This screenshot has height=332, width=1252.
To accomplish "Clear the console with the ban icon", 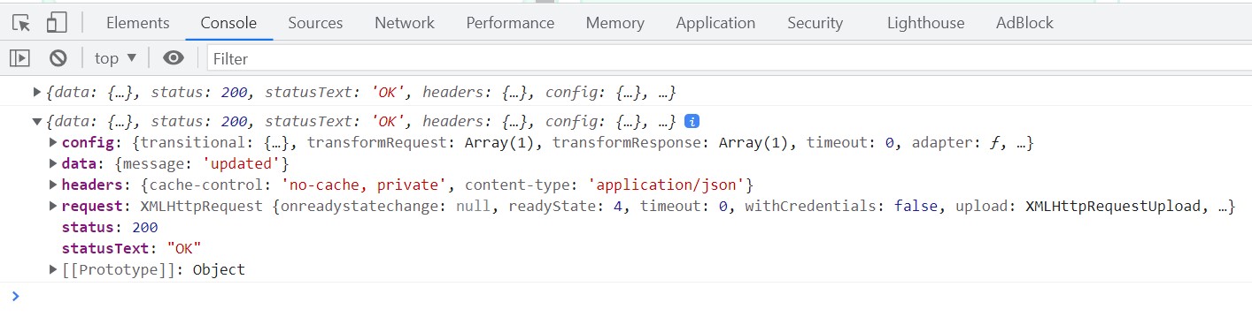I will click(58, 58).
